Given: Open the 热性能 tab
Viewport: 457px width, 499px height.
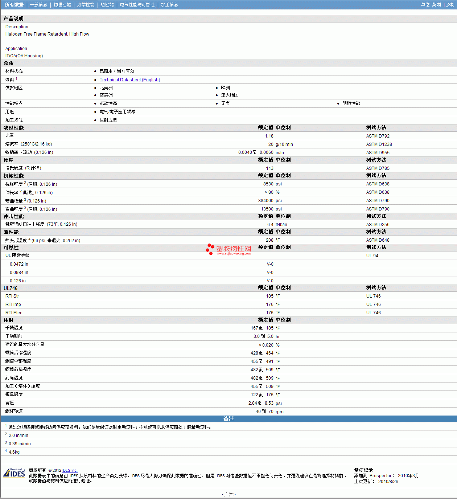Looking at the screenshot, I should click(107, 5).
